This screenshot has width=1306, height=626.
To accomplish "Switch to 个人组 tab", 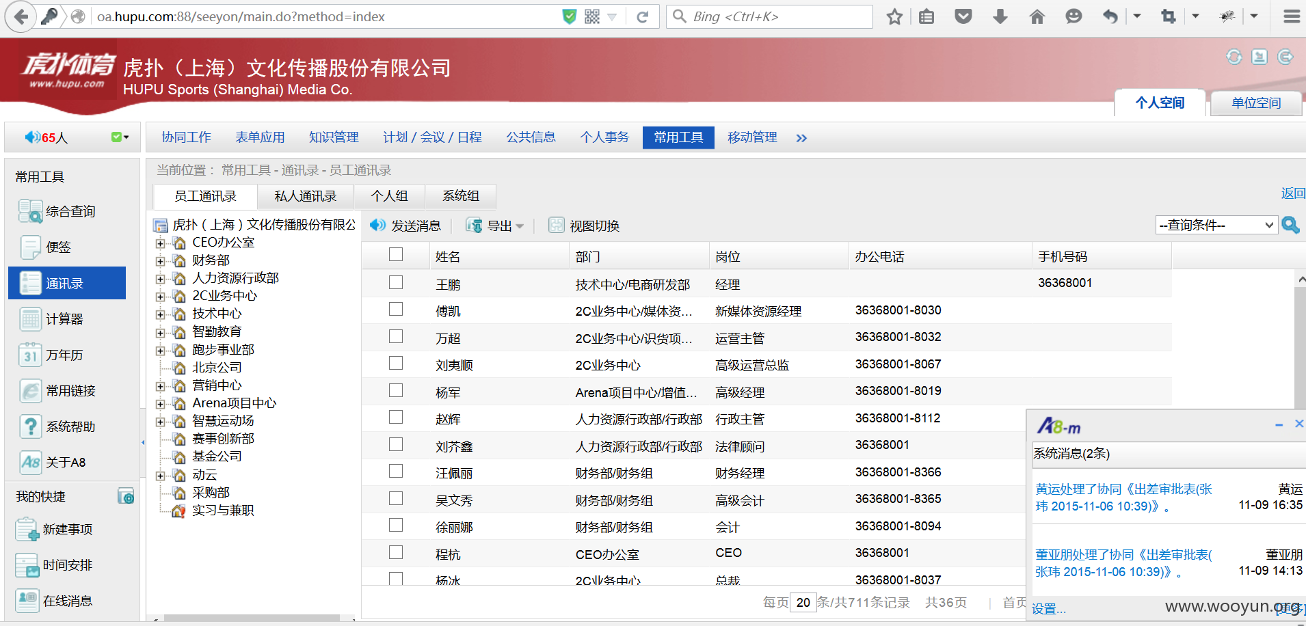I will [389, 196].
